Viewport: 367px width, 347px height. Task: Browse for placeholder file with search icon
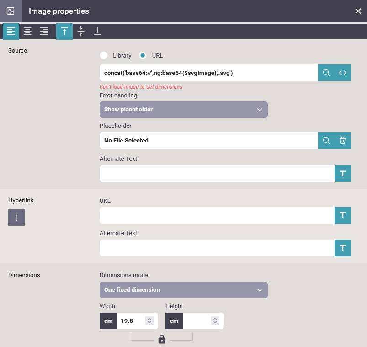(326, 141)
